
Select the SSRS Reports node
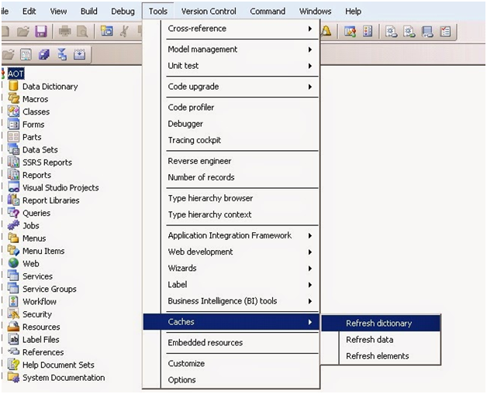click(47, 163)
